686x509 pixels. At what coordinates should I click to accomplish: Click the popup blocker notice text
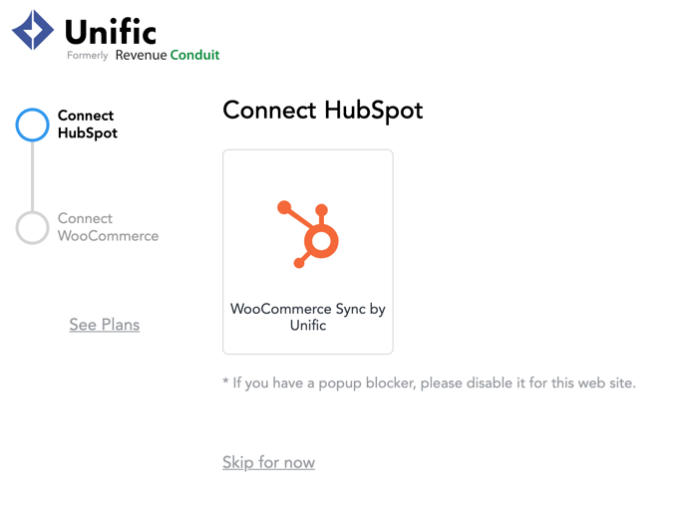coord(429,383)
